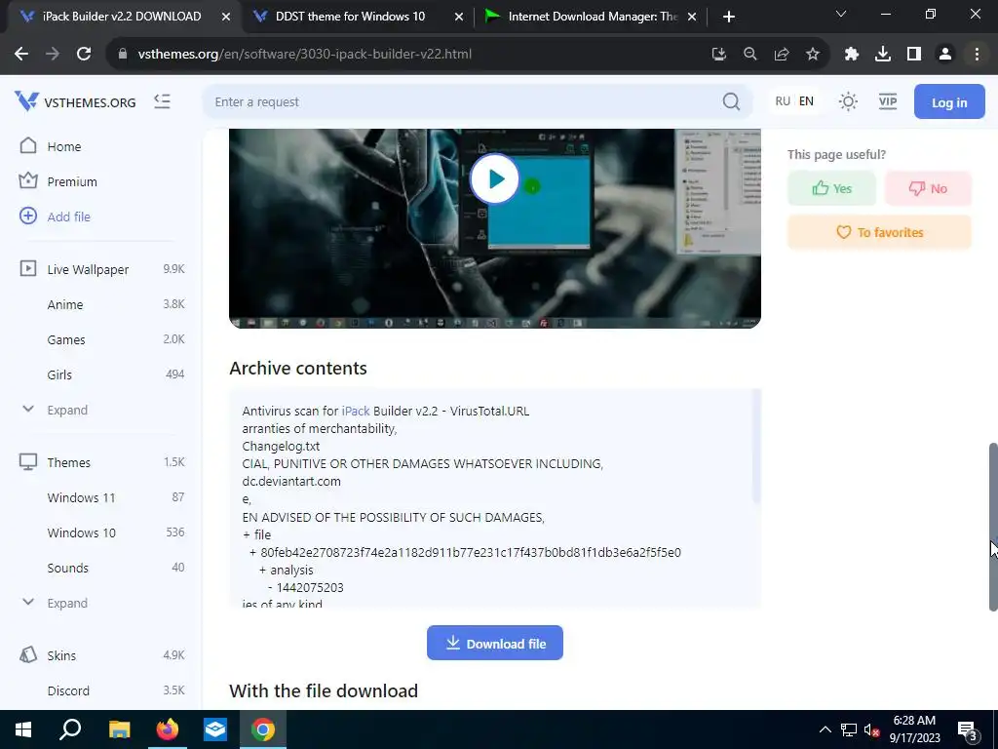This screenshot has width=998, height=749.
Task: Click the install app icon in address bar
Action: tap(718, 55)
